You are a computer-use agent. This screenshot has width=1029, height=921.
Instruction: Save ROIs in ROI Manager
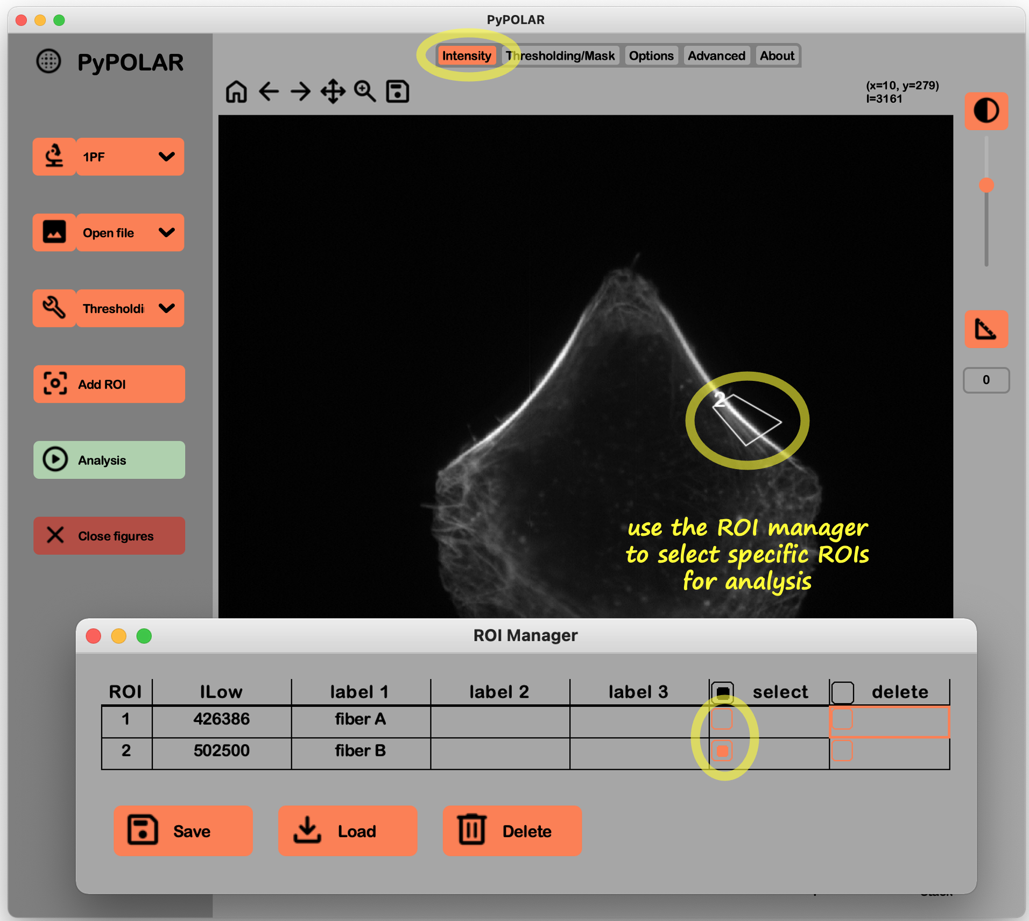coord(183,831)
